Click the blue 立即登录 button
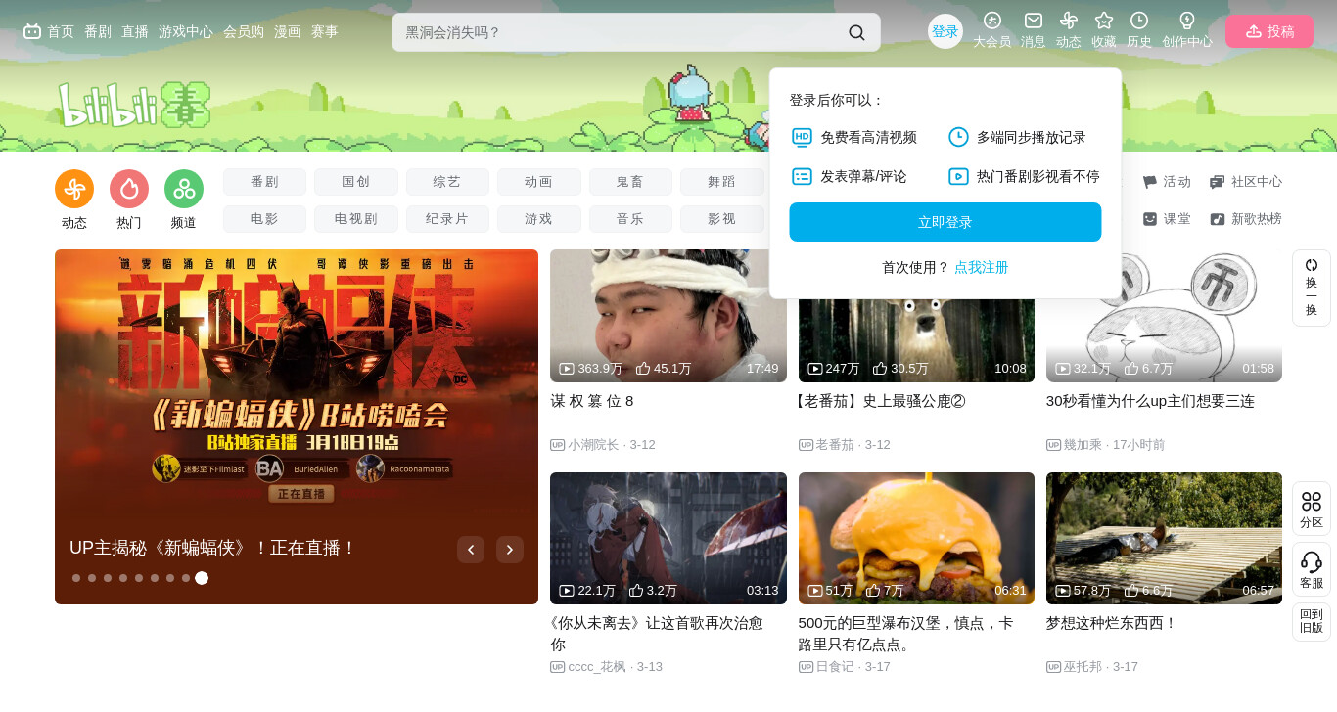The width and height of the screenshot is (1337, 712). [945, 222]
